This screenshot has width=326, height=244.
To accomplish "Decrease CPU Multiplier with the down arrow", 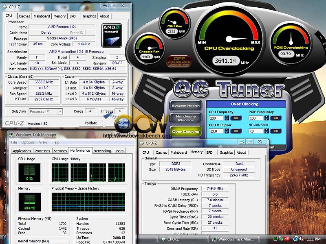I will (227, 133).
